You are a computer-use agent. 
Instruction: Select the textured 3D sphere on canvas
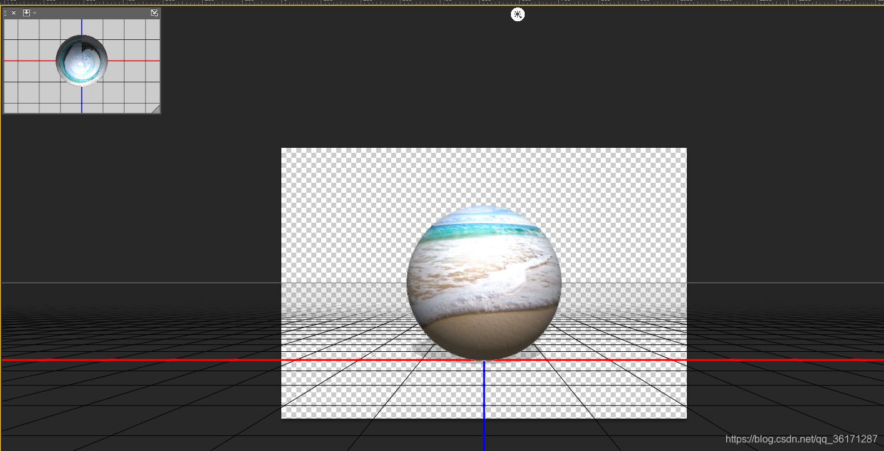click(484, 283)
